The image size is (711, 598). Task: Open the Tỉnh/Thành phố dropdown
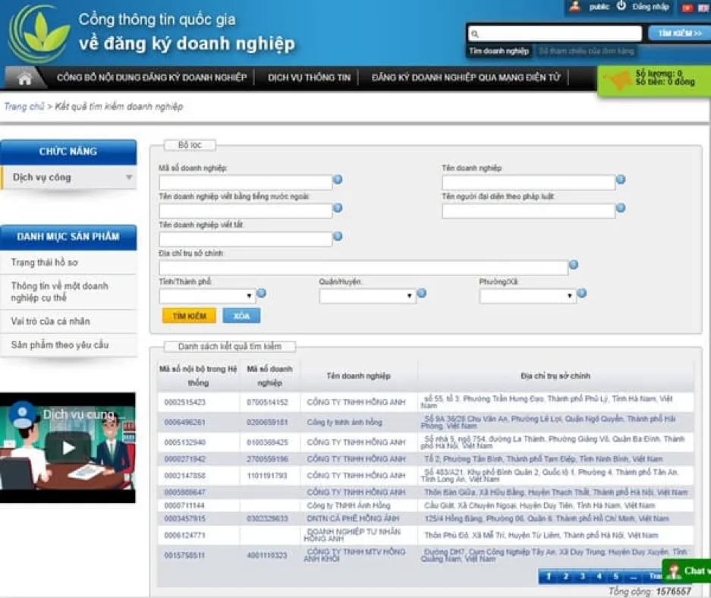click(x=207, y=296)
